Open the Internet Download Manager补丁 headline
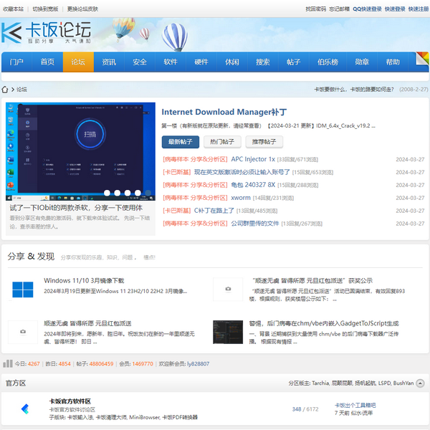The height and width of the screenshot is (430, 430). (224, 112)
